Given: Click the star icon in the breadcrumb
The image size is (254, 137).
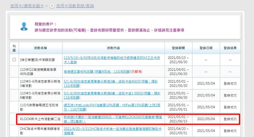Looking at the screenshot, I should (x=52, y=6).
